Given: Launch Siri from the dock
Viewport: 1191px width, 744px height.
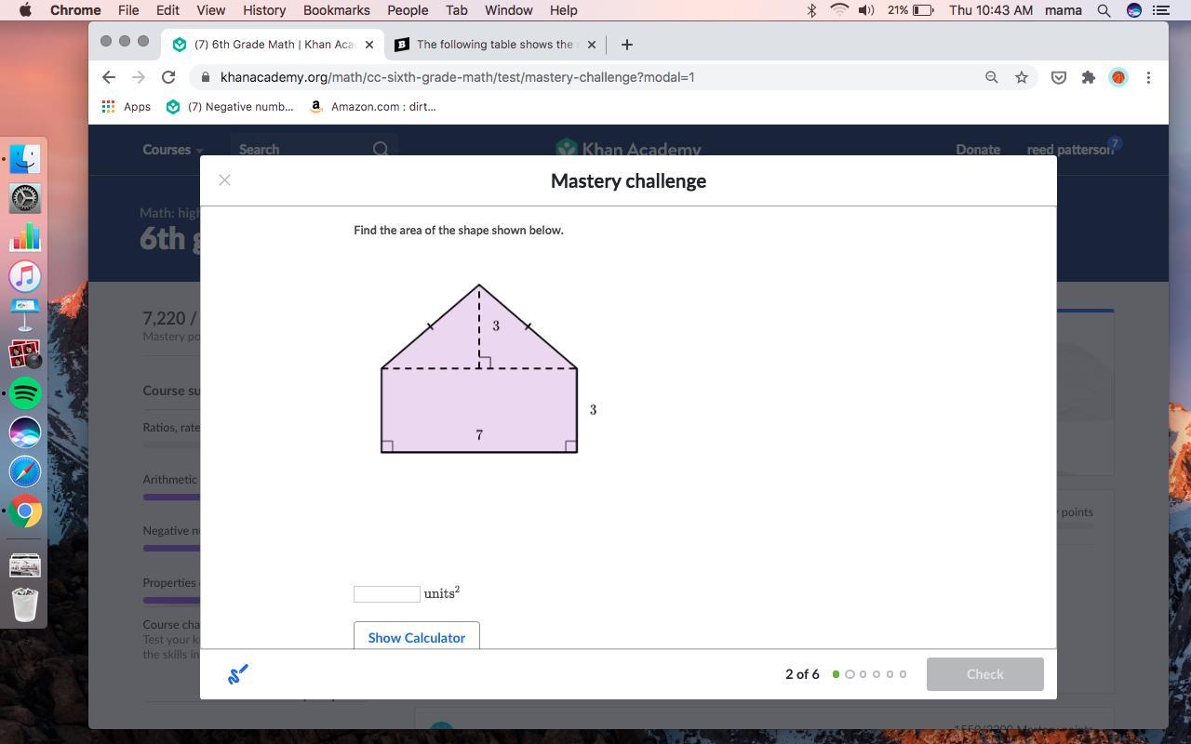Looking at the screenshot, I should tap(25, 432).
